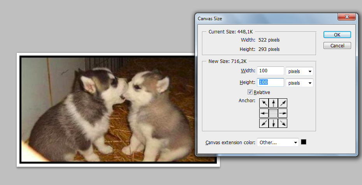The image size is (362, 185).
Task: Set anchor to top-right arrow
Action: tap(283, 103)
